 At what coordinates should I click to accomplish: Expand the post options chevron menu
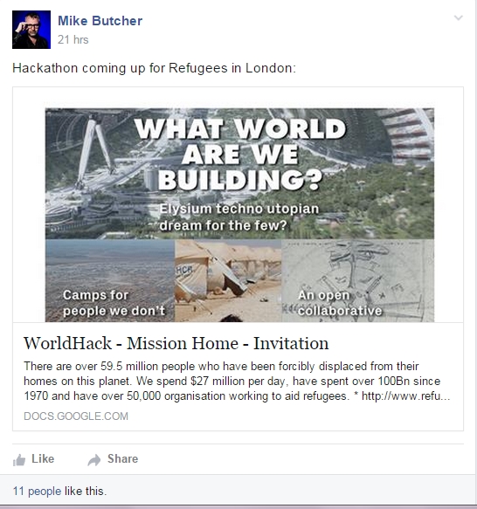458,17
